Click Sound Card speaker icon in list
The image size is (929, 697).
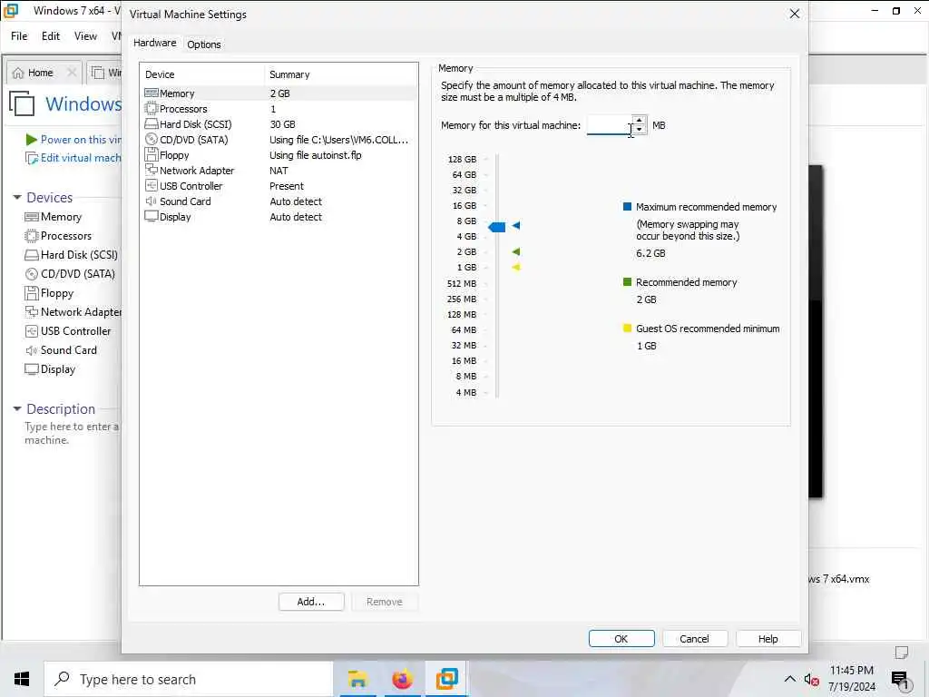pyautogui.click(x=152, y=201)
